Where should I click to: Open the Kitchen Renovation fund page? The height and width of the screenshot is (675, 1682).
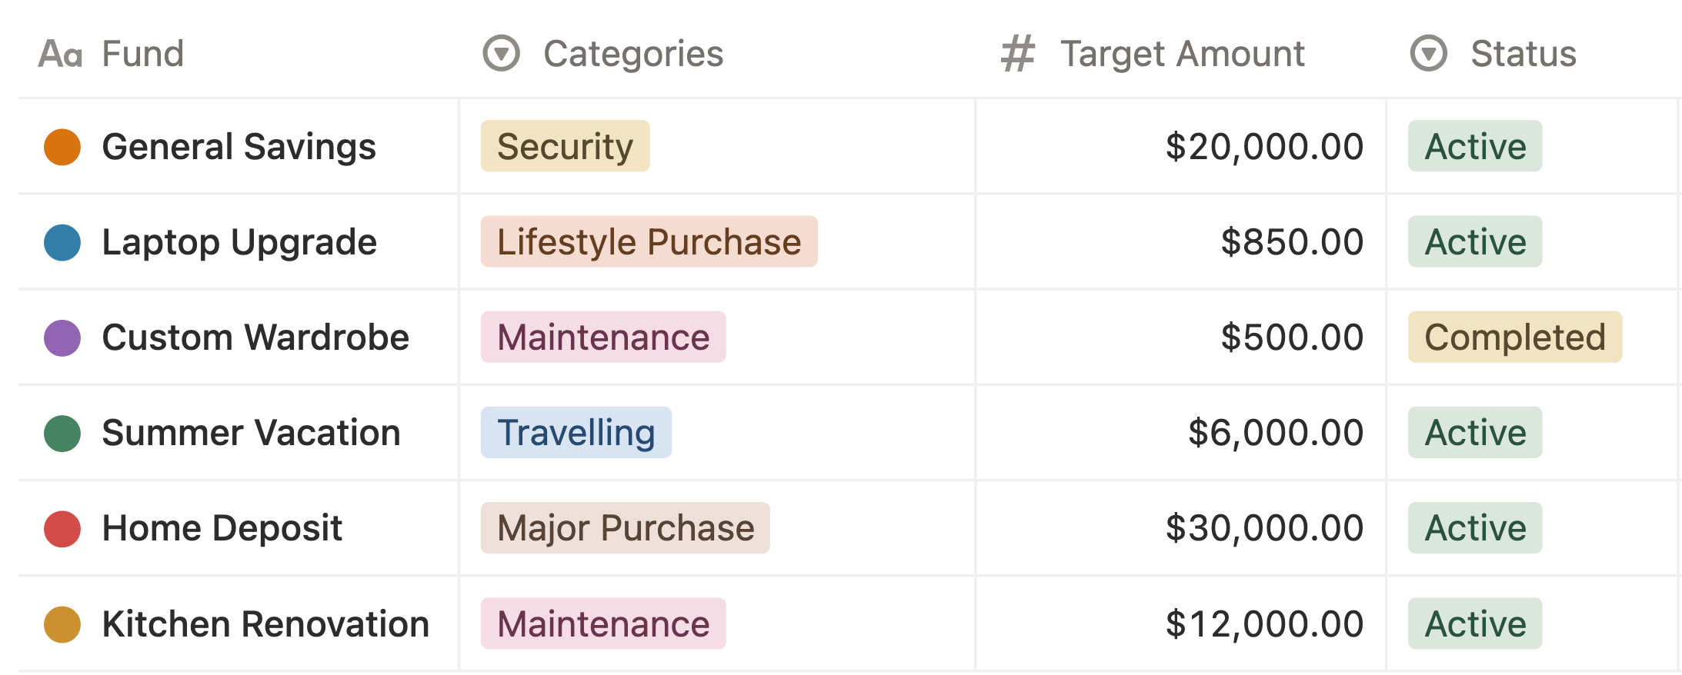[x=265, y=623]
